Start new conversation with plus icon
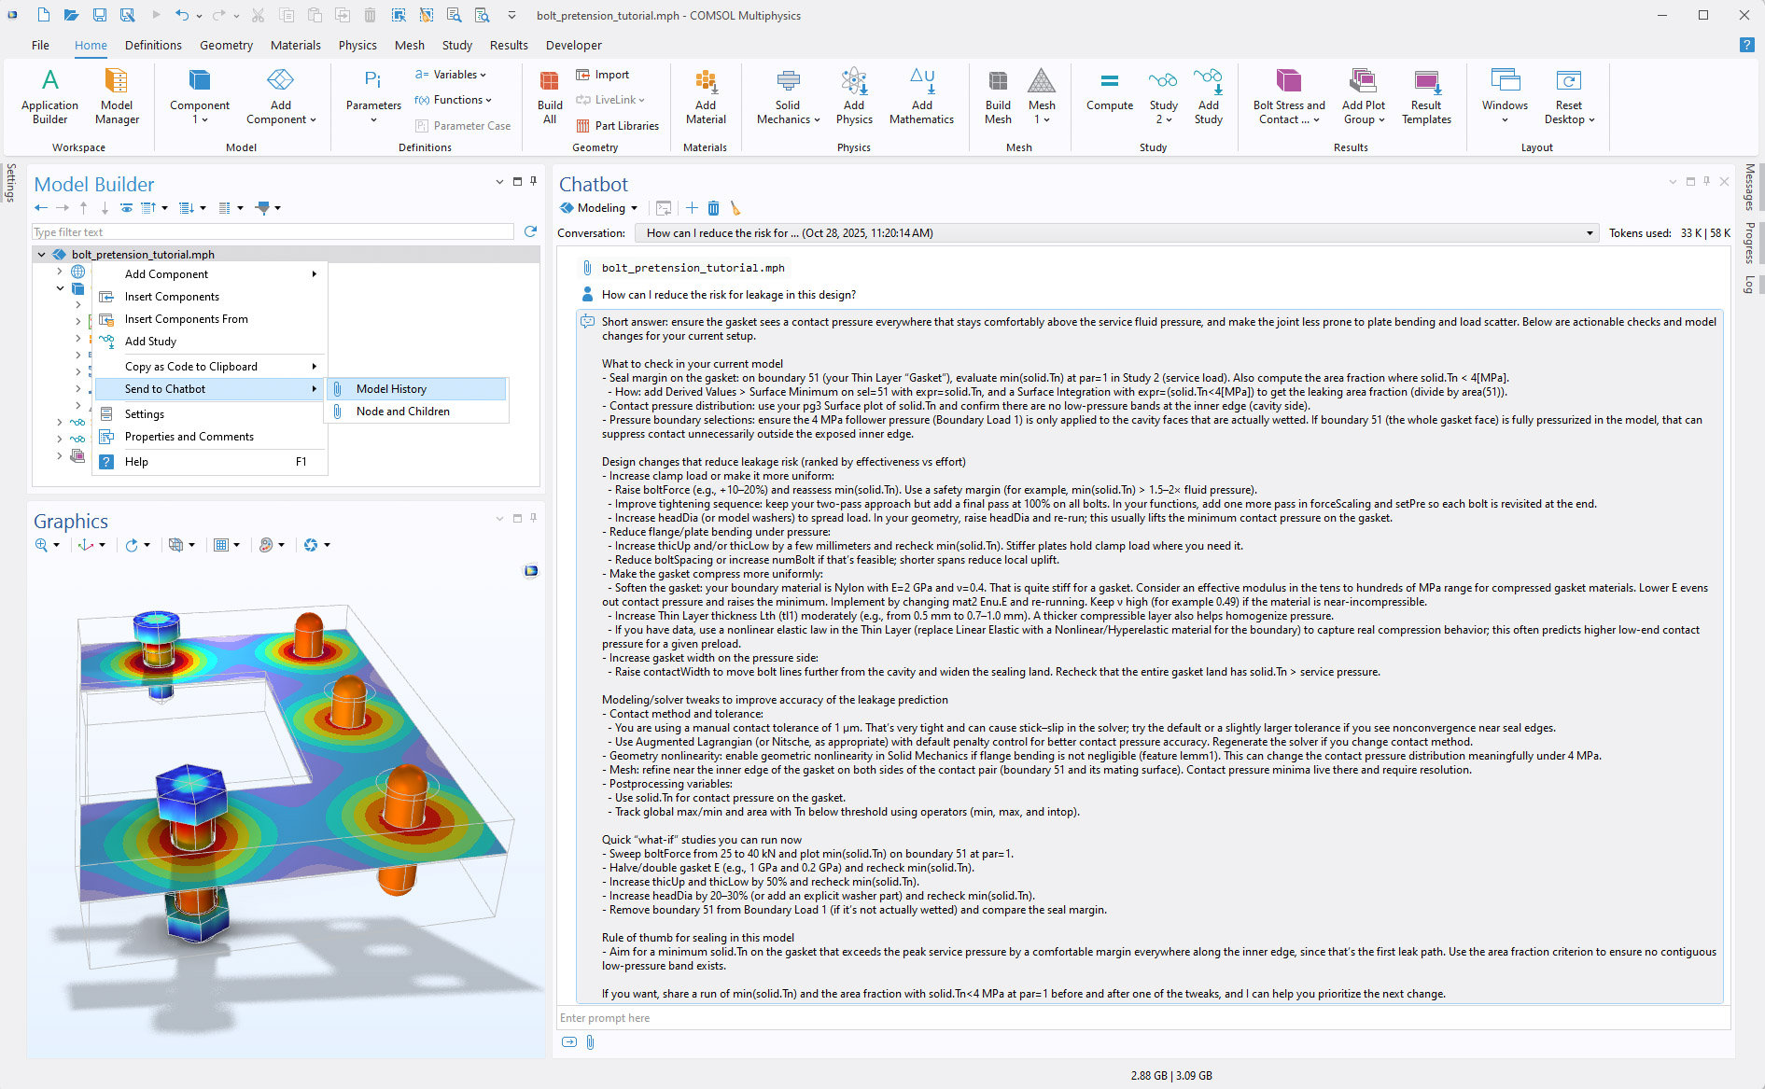This screenshot has height=1089, width=1765. tap(692, 208)
